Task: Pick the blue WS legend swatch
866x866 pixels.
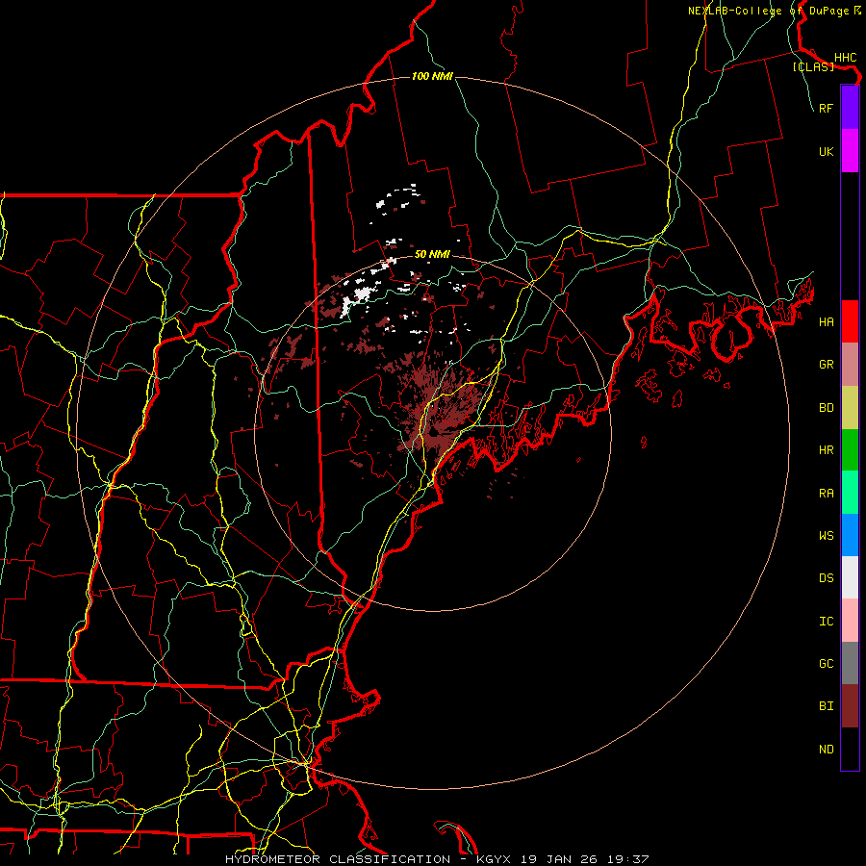Action: pyautogui.click(x=850, y=535)
